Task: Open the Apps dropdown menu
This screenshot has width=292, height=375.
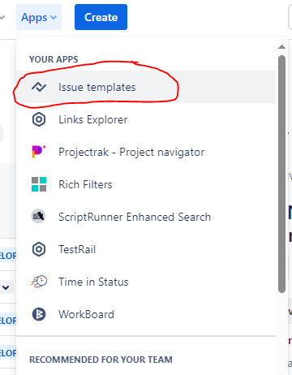Action: pos(39,17)
